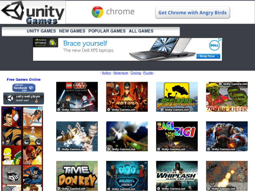Click speaker icon on Time Donkey thumbnail
The image size is (255, 191).
59,189
